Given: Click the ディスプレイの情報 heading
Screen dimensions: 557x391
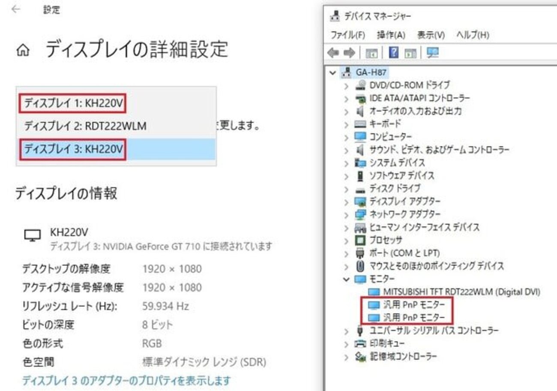Looking at the screenshot, I should click(66, 193).
